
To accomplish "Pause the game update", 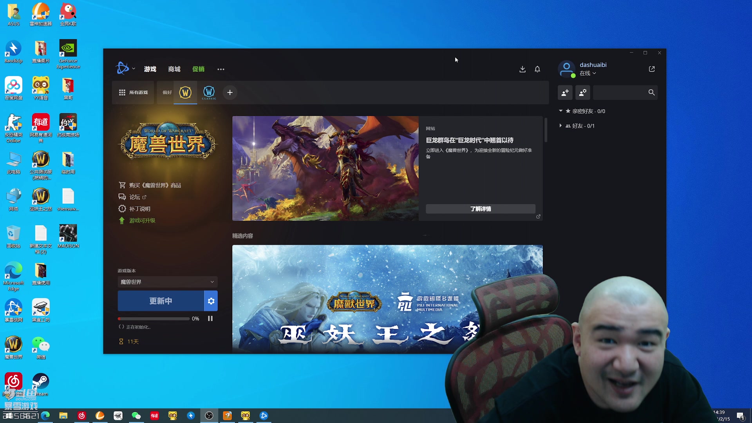I will [210, 318].
